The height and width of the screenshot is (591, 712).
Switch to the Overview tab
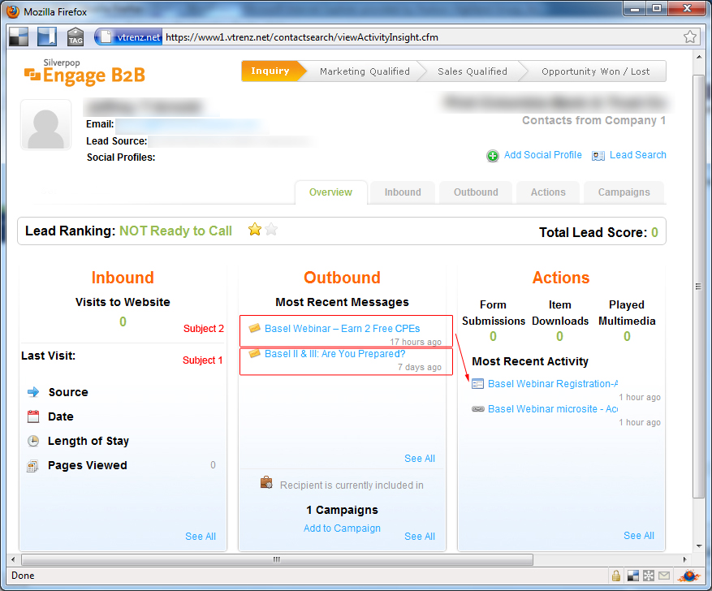330,192
